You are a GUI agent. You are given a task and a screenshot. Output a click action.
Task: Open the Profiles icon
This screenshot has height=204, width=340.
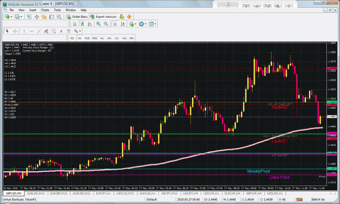click(17, 17)
